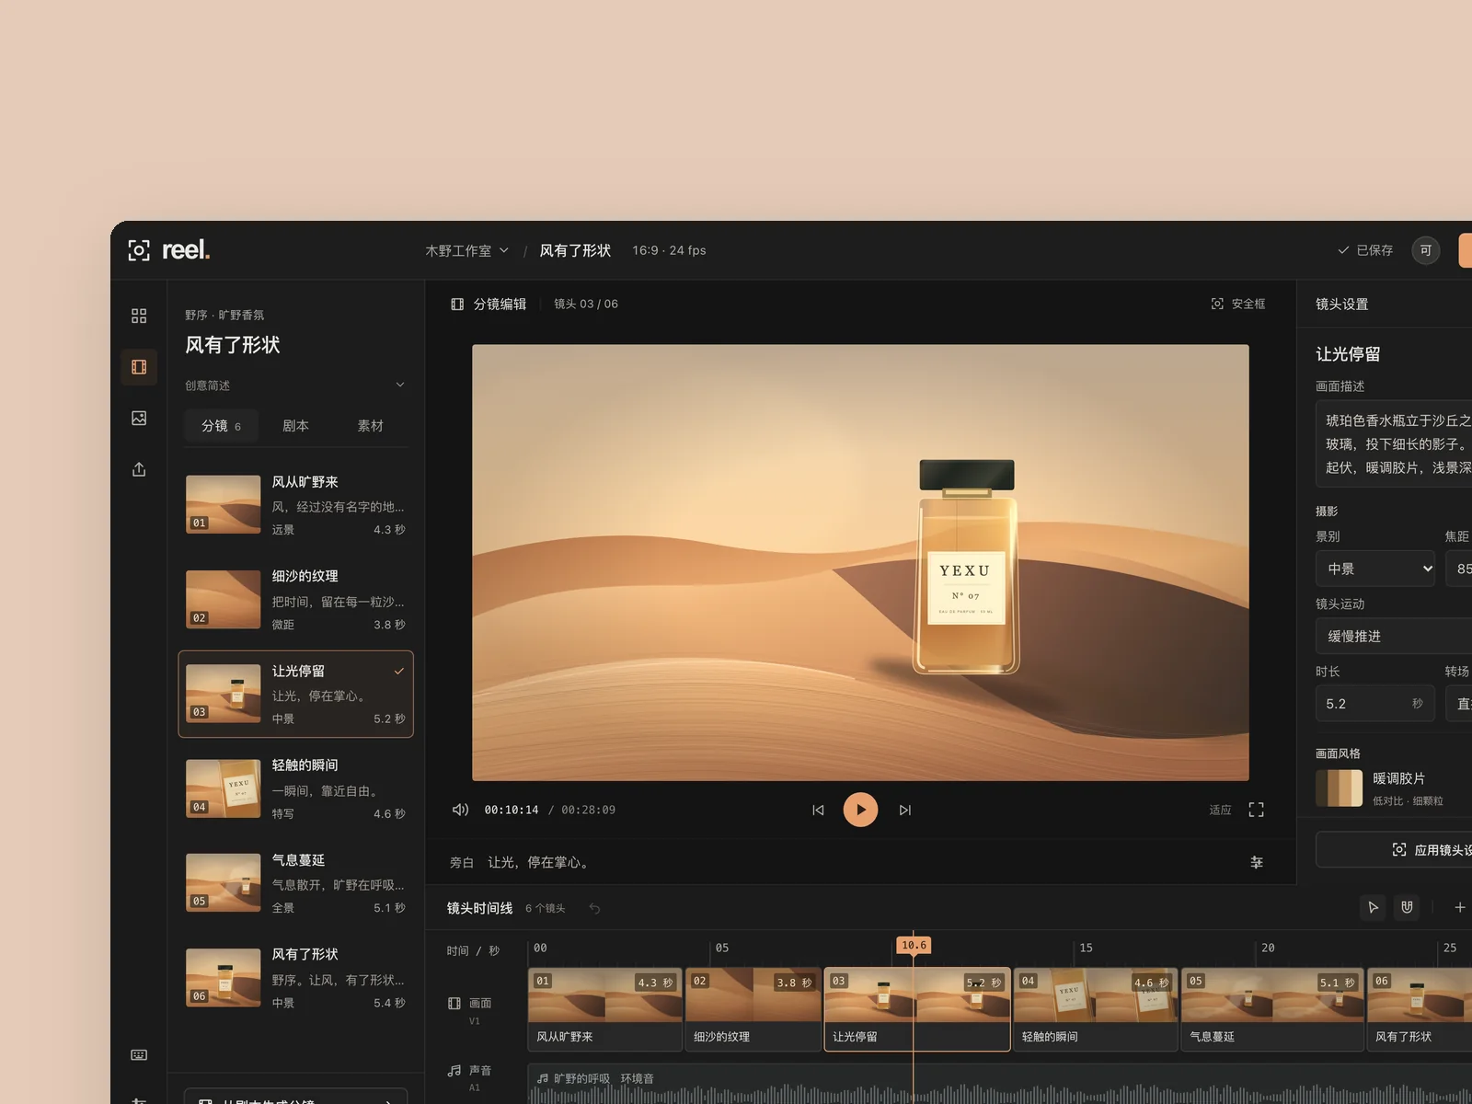The width and height of the screenshot is (1472, 1104).
Task: Enter fullscreen preview mode icon
Action: (x=1256, y=810)
